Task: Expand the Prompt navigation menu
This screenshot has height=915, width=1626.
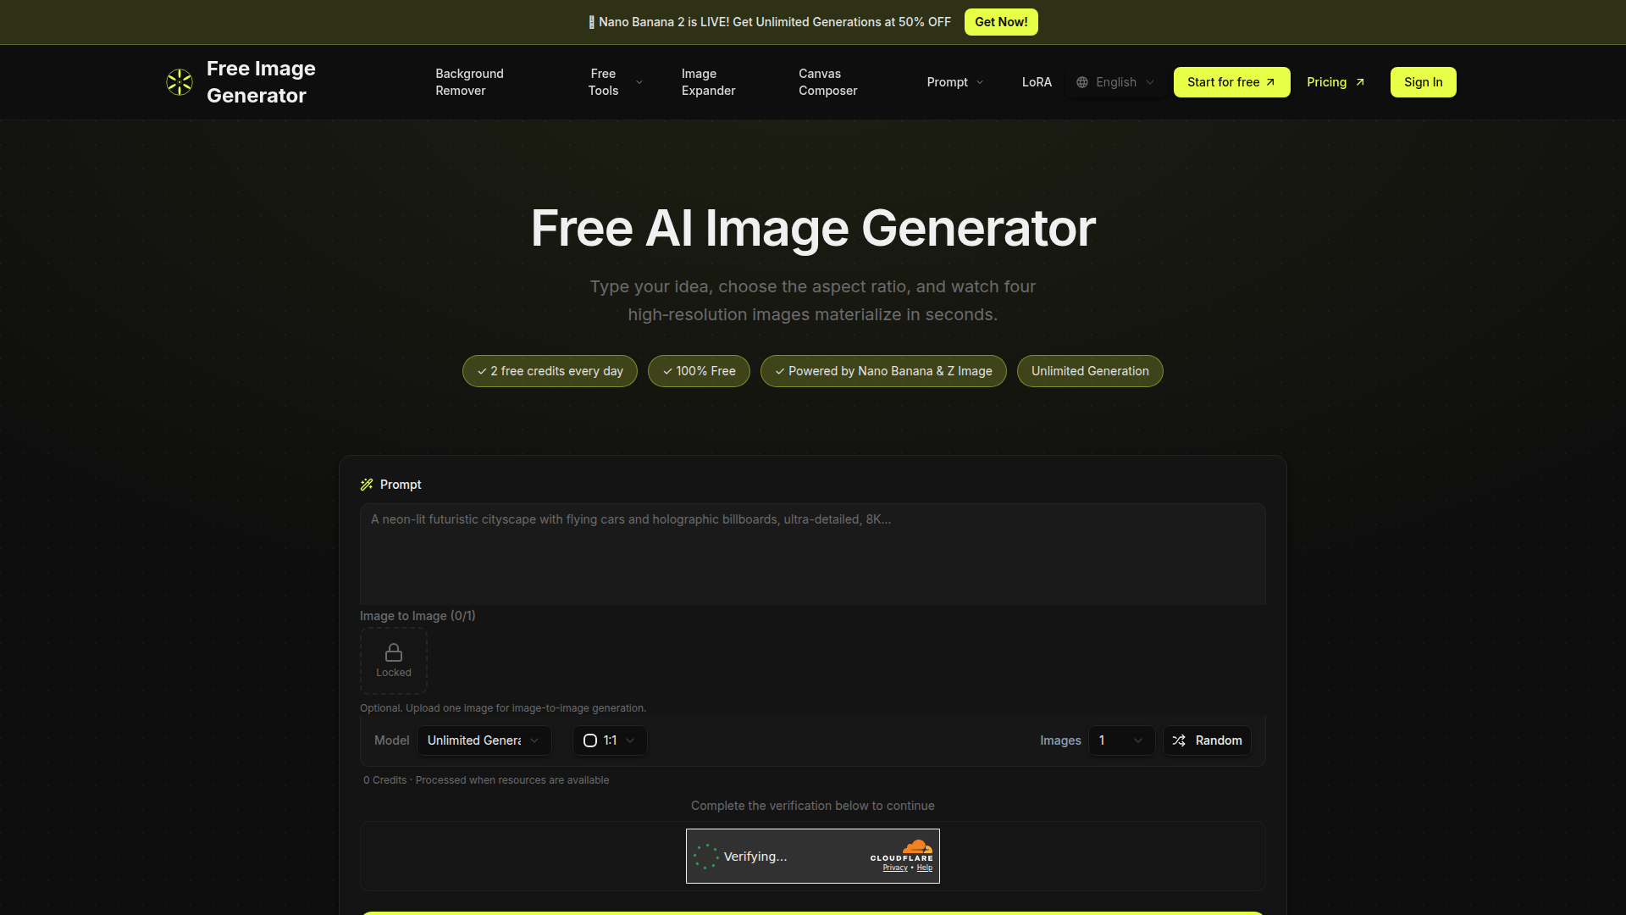Action: click(955, 82)
